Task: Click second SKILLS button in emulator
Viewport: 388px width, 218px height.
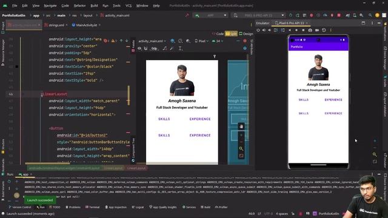Action: (x=303, y=113)
